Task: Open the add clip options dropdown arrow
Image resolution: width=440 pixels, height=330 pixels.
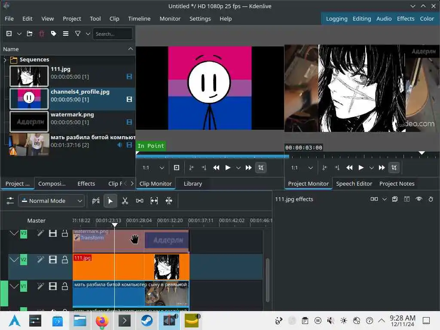Action: pyautogui.click(x=19, y=34)
